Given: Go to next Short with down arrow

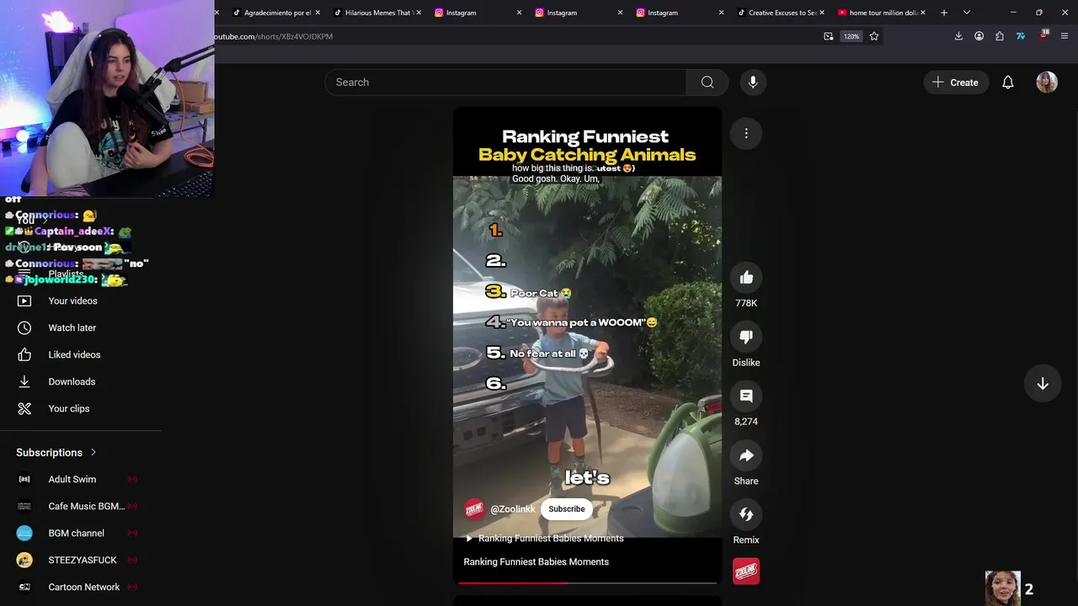Looking at the screenshot, I should point(1043,383).
